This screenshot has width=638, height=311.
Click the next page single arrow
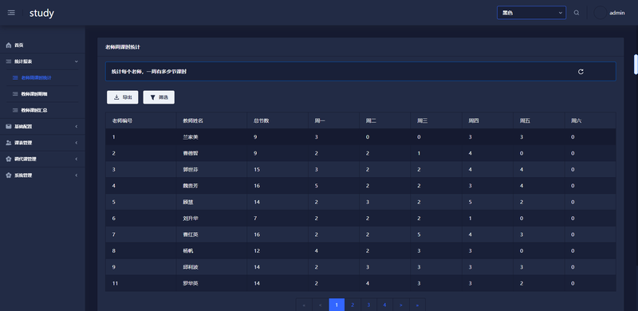tap(401, 305)
